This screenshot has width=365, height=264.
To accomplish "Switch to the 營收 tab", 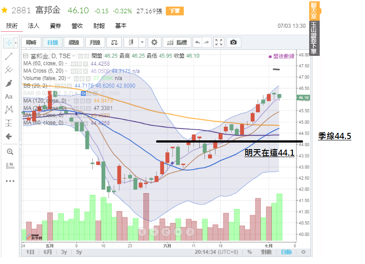I will coord(77,26).
